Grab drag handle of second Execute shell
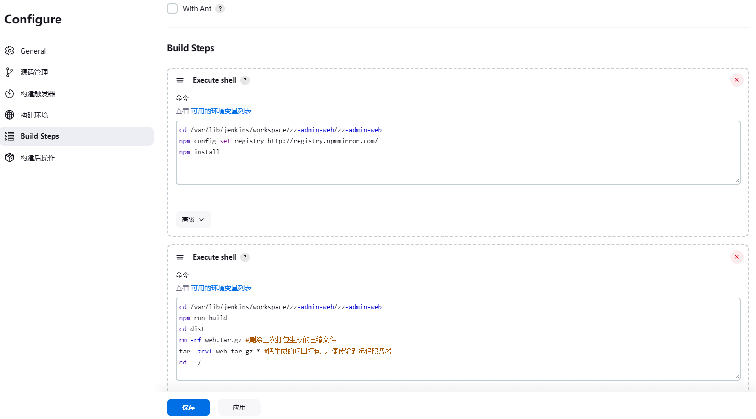This screenshot has height=419, width=756. click(x=180, y=257)
